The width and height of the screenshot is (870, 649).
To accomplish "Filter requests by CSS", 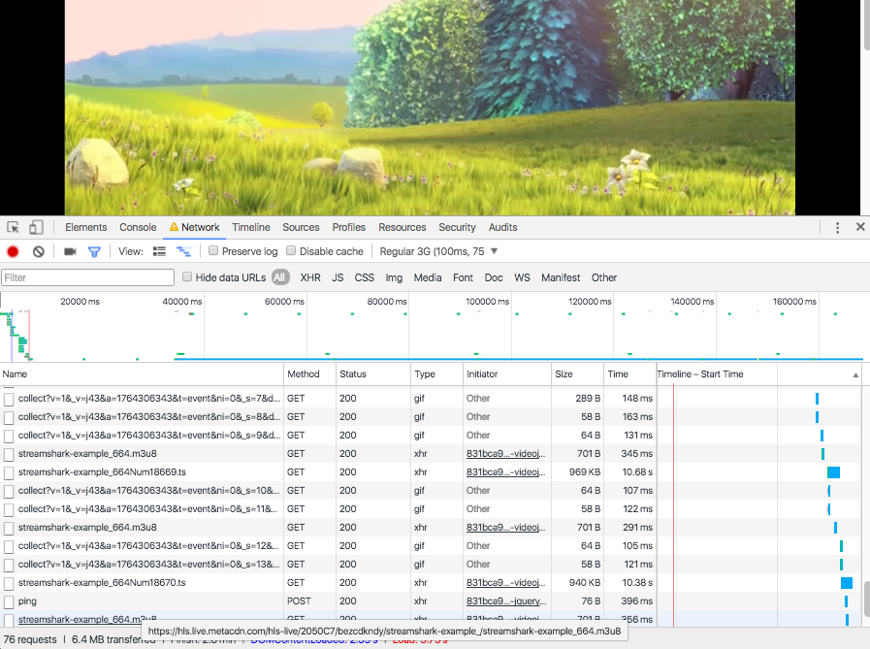I will tap(364, 277).
